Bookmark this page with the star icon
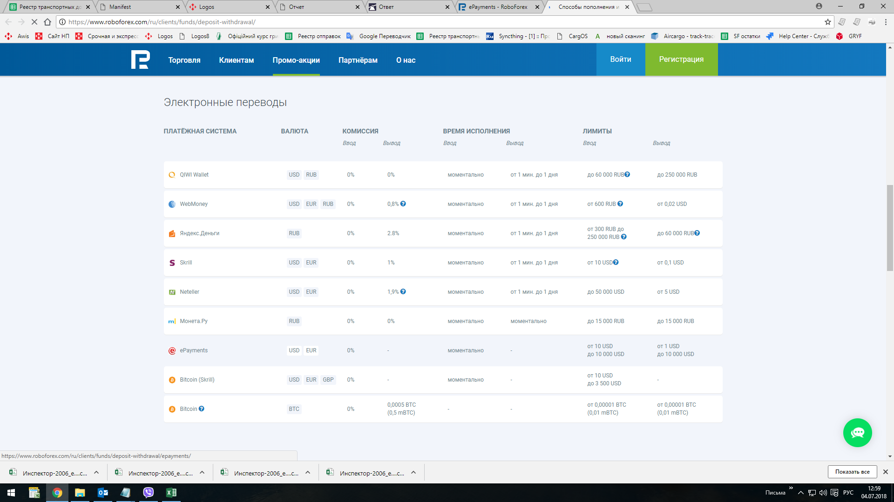 coord(827,22)
